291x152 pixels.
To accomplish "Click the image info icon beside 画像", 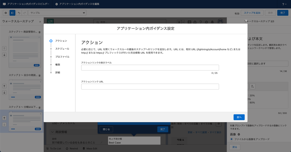I will [239, 134].
